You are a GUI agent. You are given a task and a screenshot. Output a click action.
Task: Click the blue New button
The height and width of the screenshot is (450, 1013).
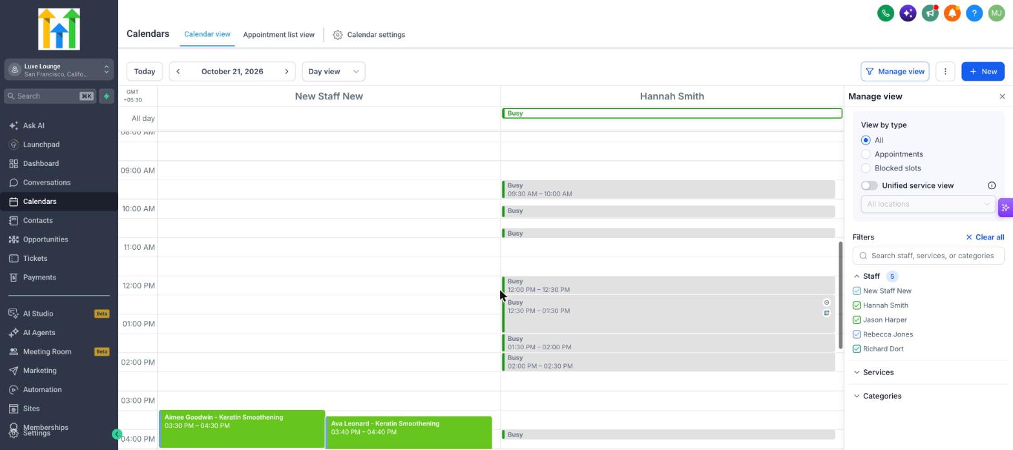(x=983, y=72)
